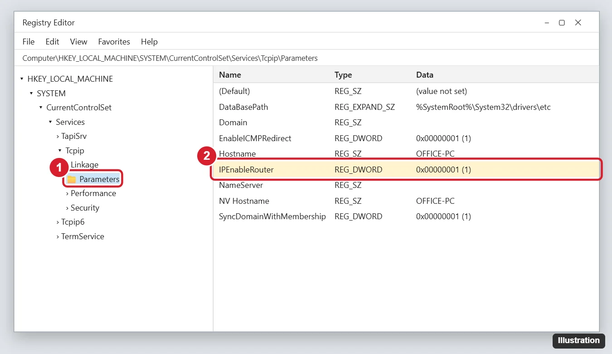Expand the Tcpip6 key chevron

point(58,222)
